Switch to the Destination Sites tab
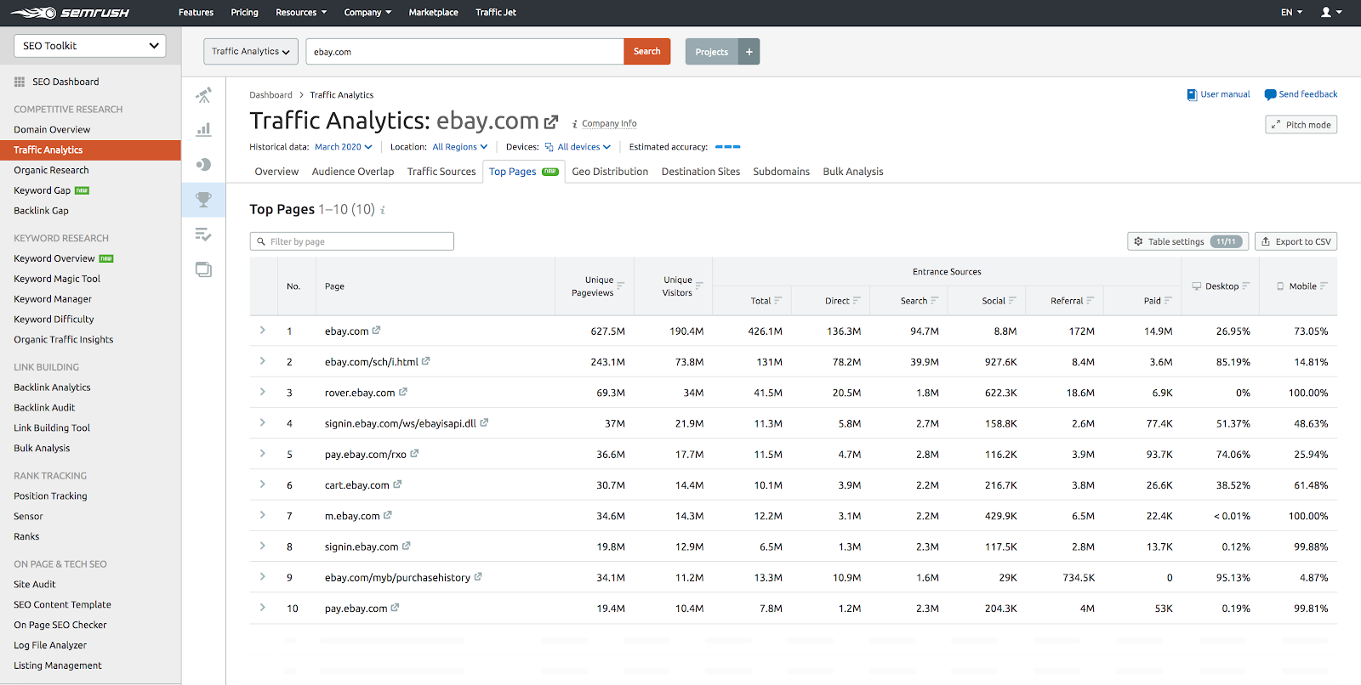 (701, 172)
